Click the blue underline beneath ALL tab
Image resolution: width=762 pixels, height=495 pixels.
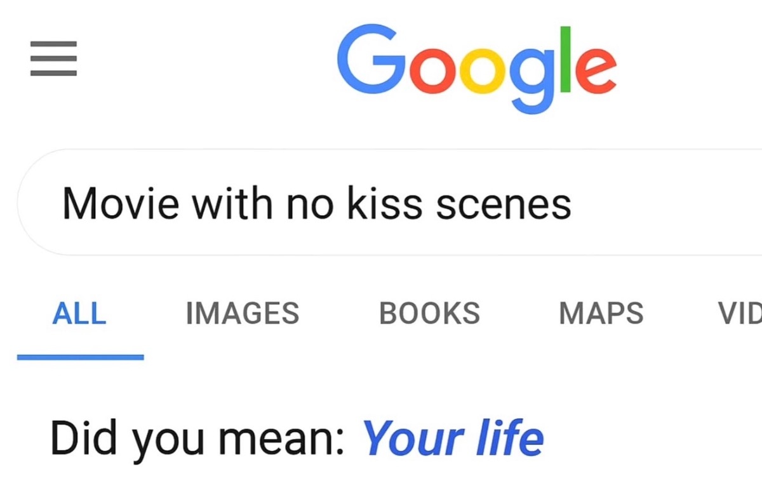coord(80,357)
